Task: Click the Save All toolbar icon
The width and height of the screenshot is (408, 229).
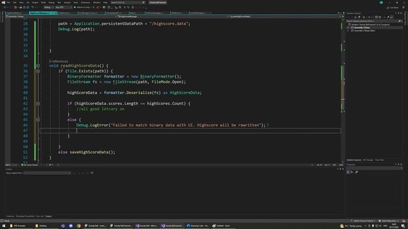Action: (27, 8)
